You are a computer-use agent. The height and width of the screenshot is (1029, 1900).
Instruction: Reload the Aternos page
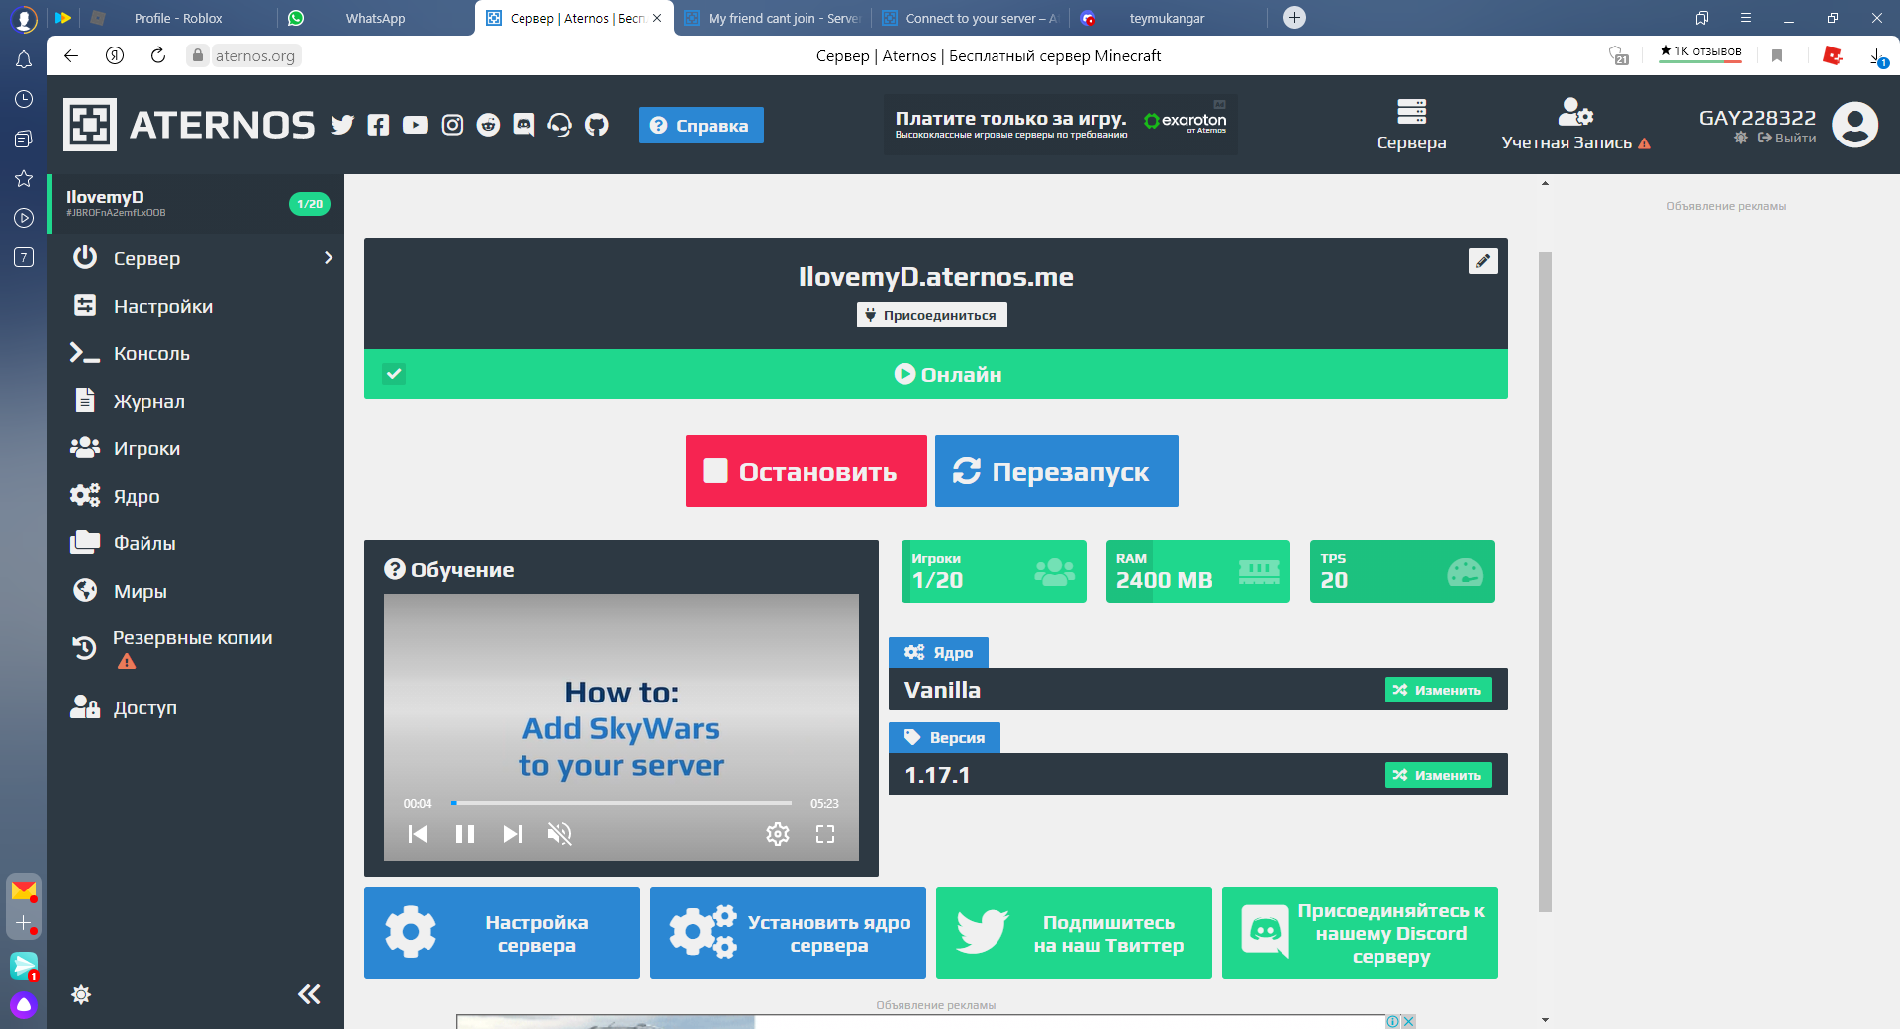click(x=158, y=55)
